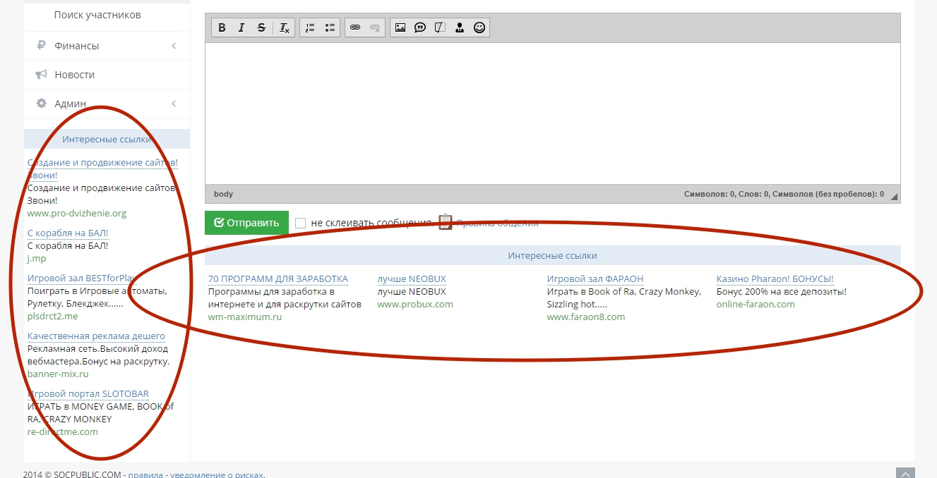Viewport: 937px width, 478px height.
Task: Open Поиск участников in sidebar
Action: pyautogui.click(x=97, y=15)
